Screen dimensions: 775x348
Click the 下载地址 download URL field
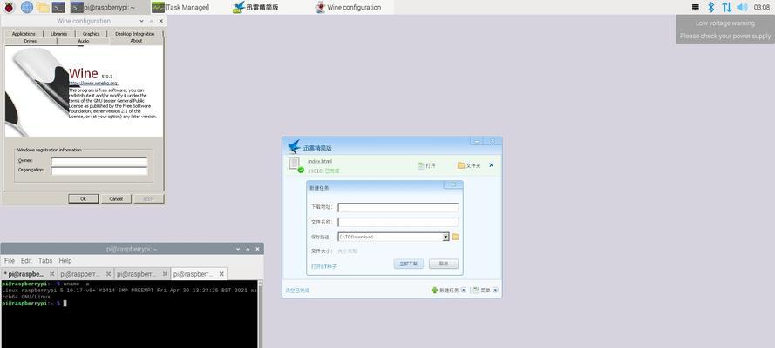click(x=398, y=208)
